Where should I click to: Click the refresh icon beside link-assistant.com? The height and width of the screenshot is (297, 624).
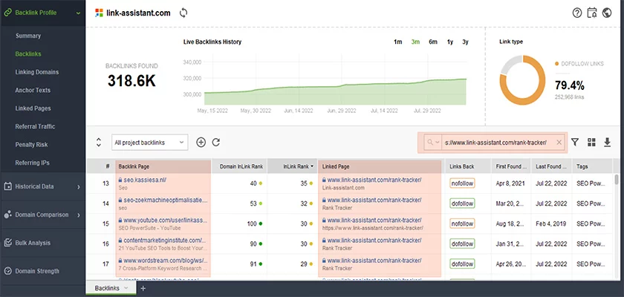[183, 13]
